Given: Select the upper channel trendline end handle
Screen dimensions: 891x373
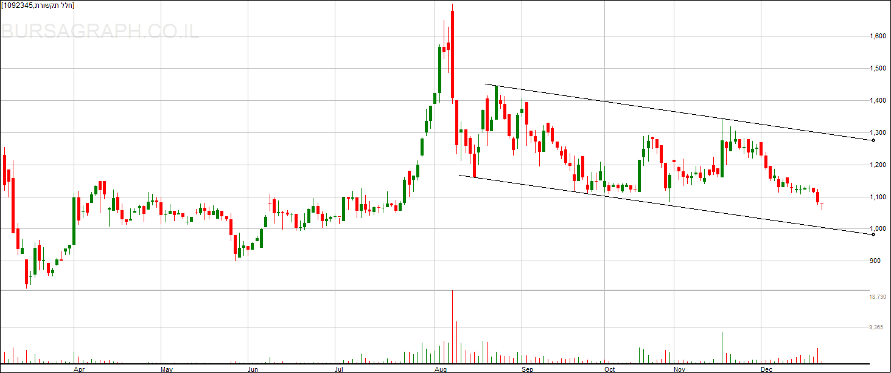Looking at the screenshot, I should click(x=873, y=140).
